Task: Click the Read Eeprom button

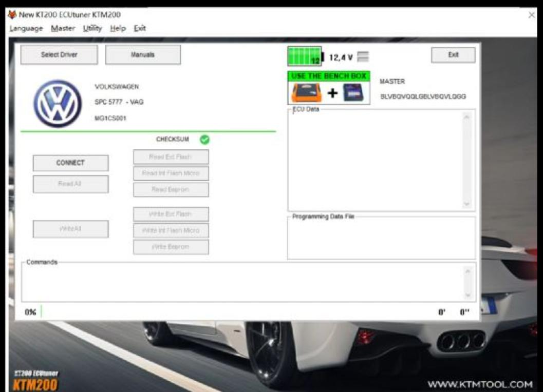Action: (x=171, y=190)
